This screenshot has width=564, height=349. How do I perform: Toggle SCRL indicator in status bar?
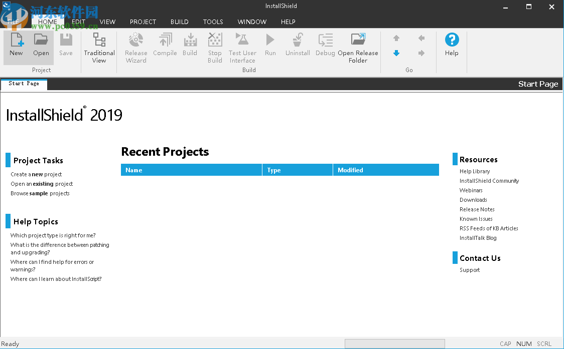click(544, 344)
